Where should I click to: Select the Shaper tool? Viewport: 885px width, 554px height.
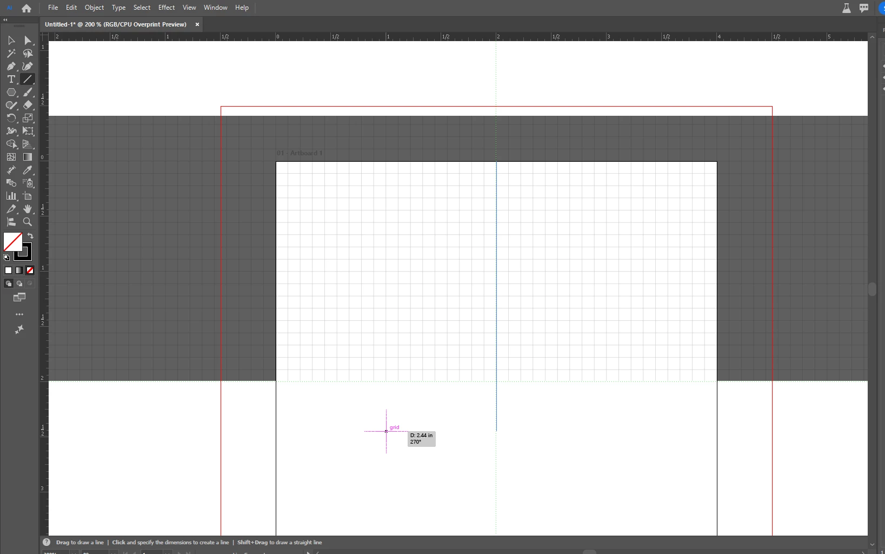coord(11,105)
